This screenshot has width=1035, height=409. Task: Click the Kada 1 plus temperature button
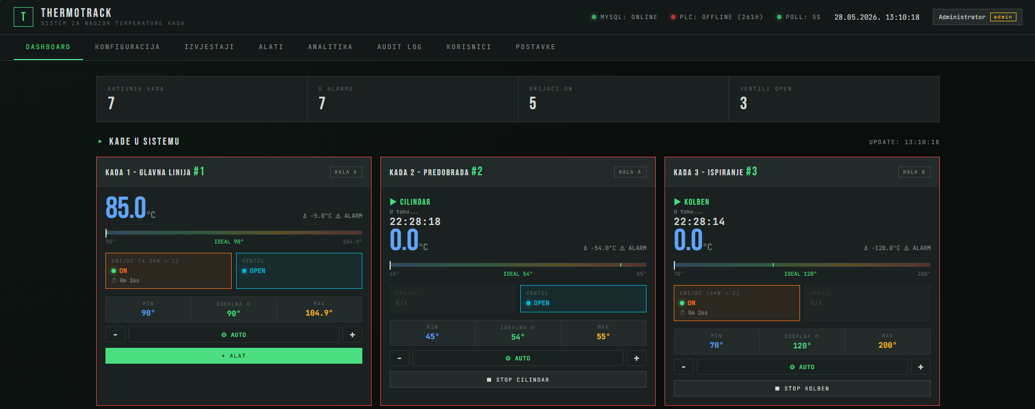pyautogui.click(x=352, y=335)
